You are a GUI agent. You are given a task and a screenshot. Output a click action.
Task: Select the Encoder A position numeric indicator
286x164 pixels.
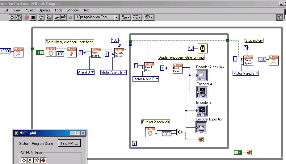click(202, 75)
